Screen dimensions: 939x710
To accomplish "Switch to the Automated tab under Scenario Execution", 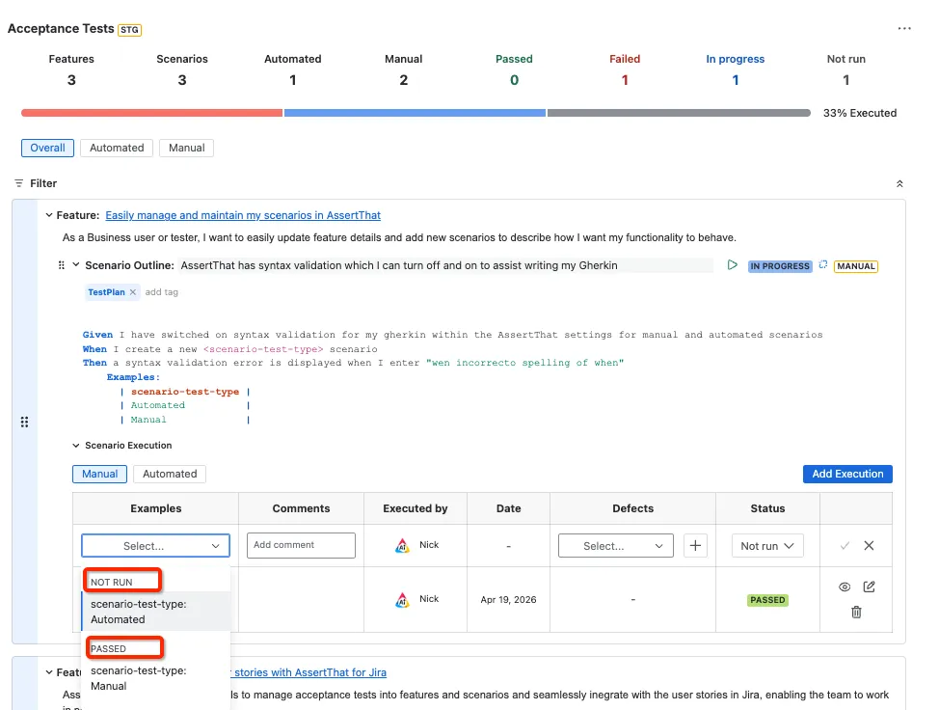I will point(170,474).
